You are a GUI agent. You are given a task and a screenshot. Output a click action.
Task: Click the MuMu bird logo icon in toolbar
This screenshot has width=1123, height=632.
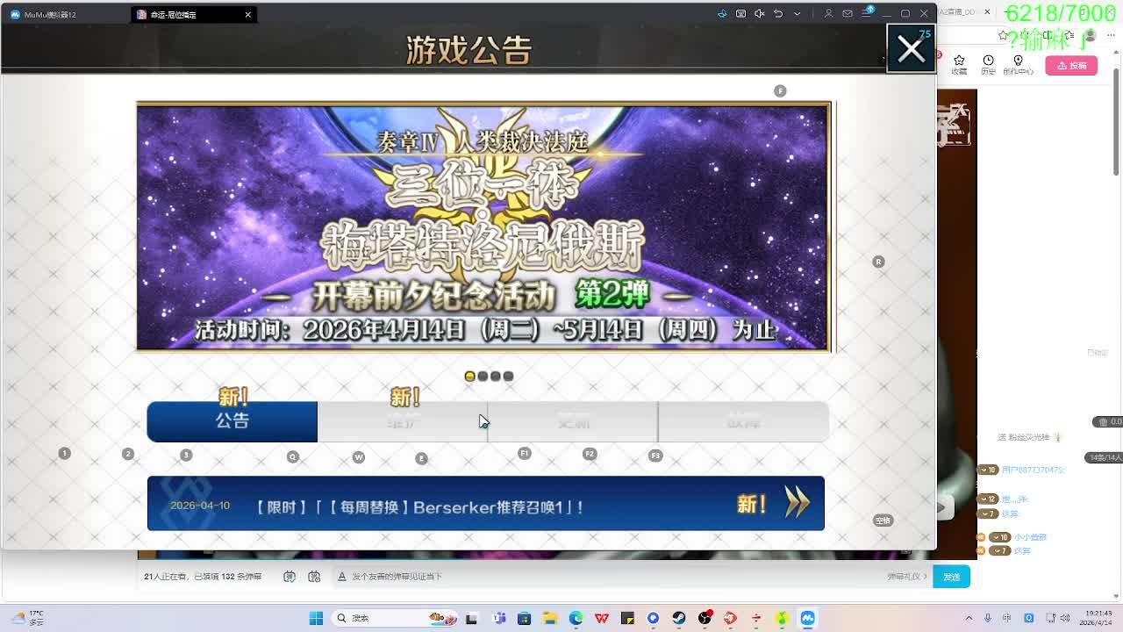click(722, 13)
